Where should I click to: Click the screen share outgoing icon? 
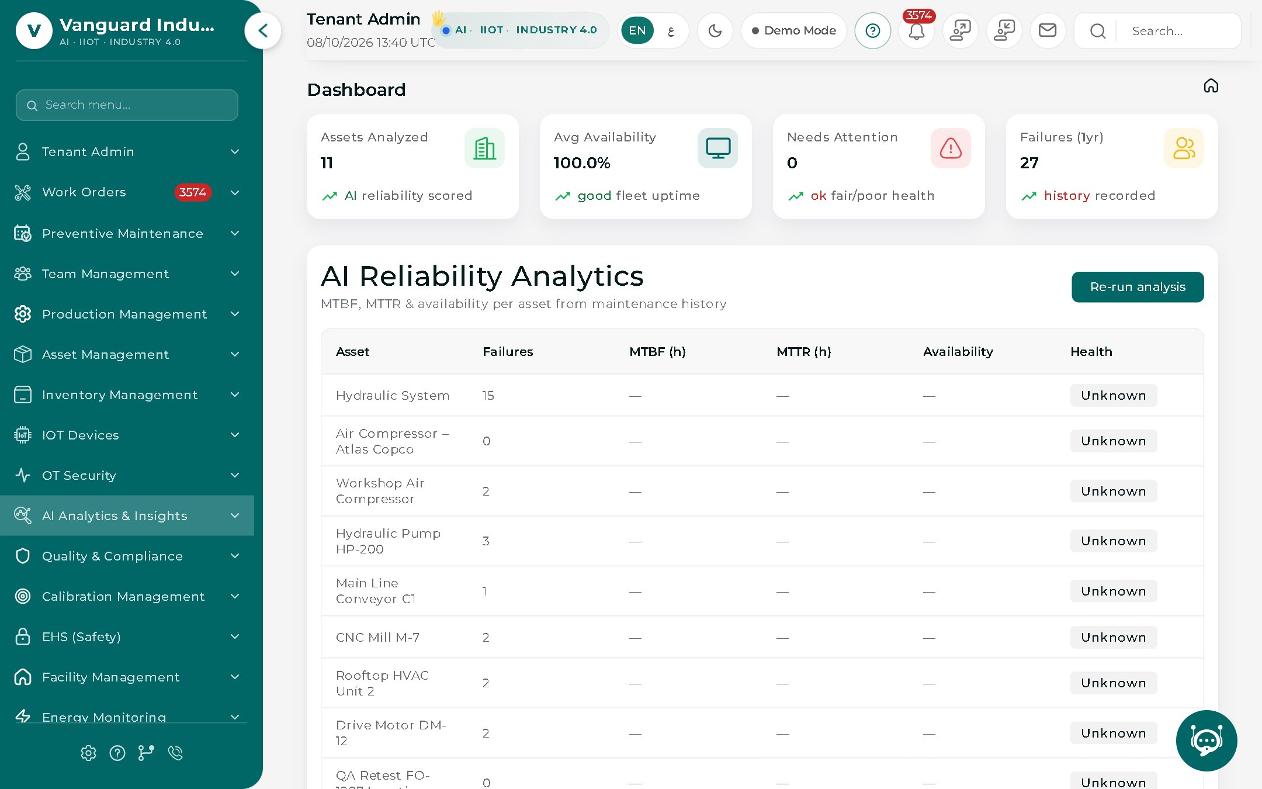[x=961, y=30]
